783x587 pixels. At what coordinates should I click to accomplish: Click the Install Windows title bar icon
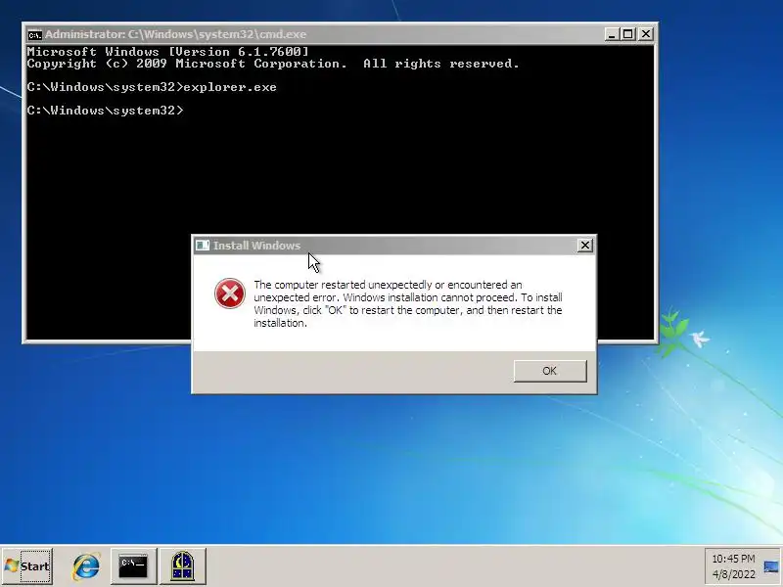coord(203,246)
